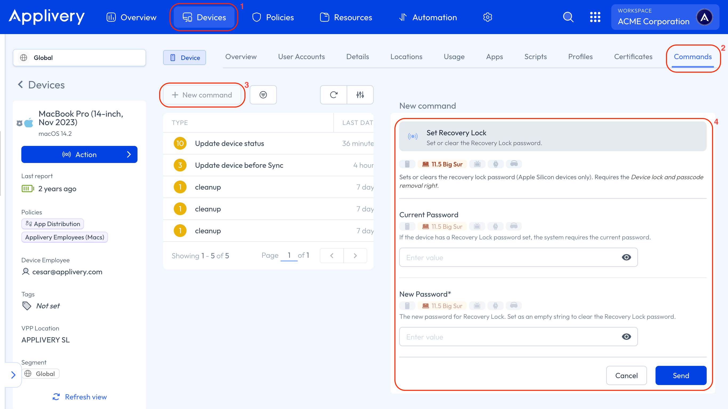Image resolution: width=728 pixels, height=409 pixels.
Task: Switch to the Profiles tab
Action: 580,57
